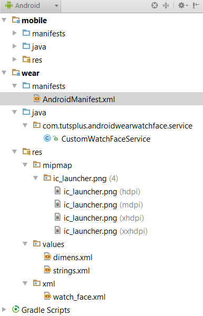Select the wear module folder icon
This screenshot has height=316, width=203.
(16, 73)
